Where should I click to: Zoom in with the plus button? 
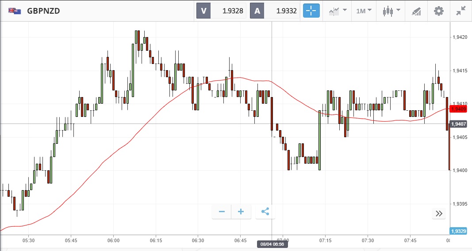[241, 212]
